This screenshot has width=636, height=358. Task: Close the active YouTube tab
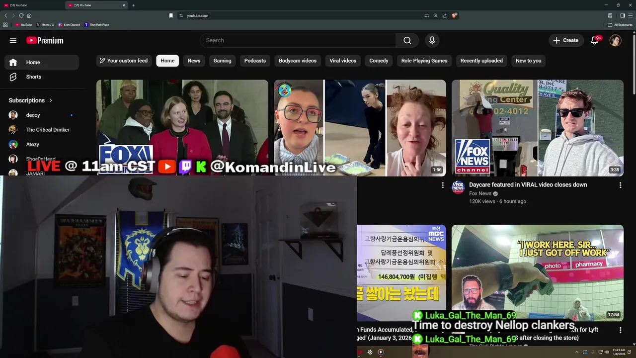tap(124, 5)
